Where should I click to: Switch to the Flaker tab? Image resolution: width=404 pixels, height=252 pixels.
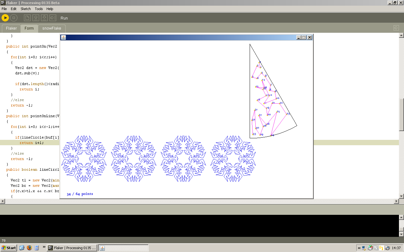11,28
